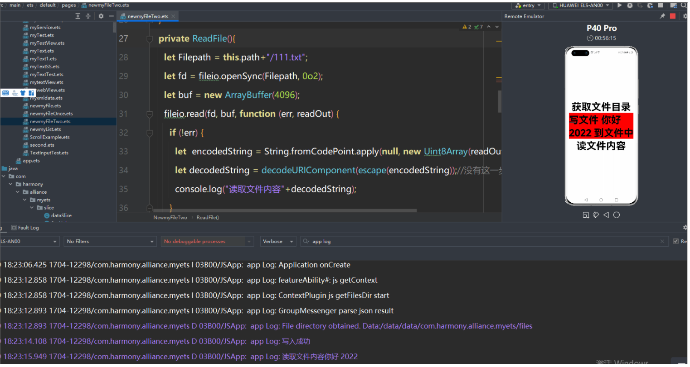This screenshot has width=690, height=367.
Task: Switch to the Fault Log tab
Action: [x=25, y=228]
